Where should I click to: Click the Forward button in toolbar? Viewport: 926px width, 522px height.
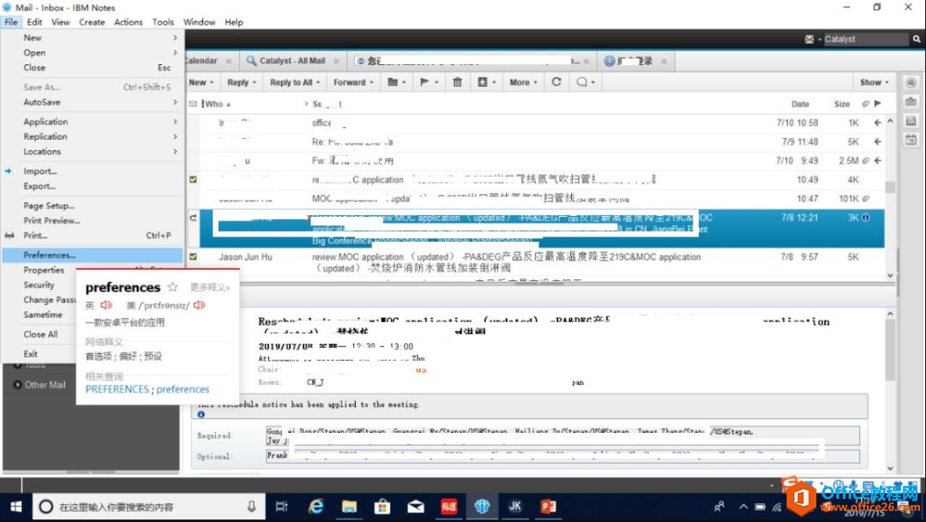(353, 82)
